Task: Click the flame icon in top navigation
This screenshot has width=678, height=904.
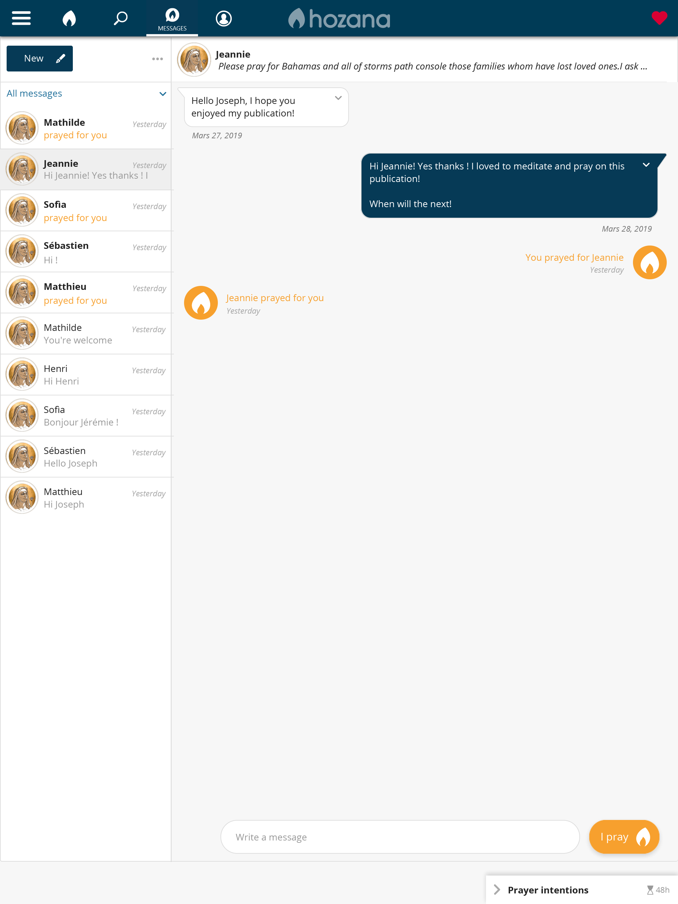Action: tap(69, 19)
